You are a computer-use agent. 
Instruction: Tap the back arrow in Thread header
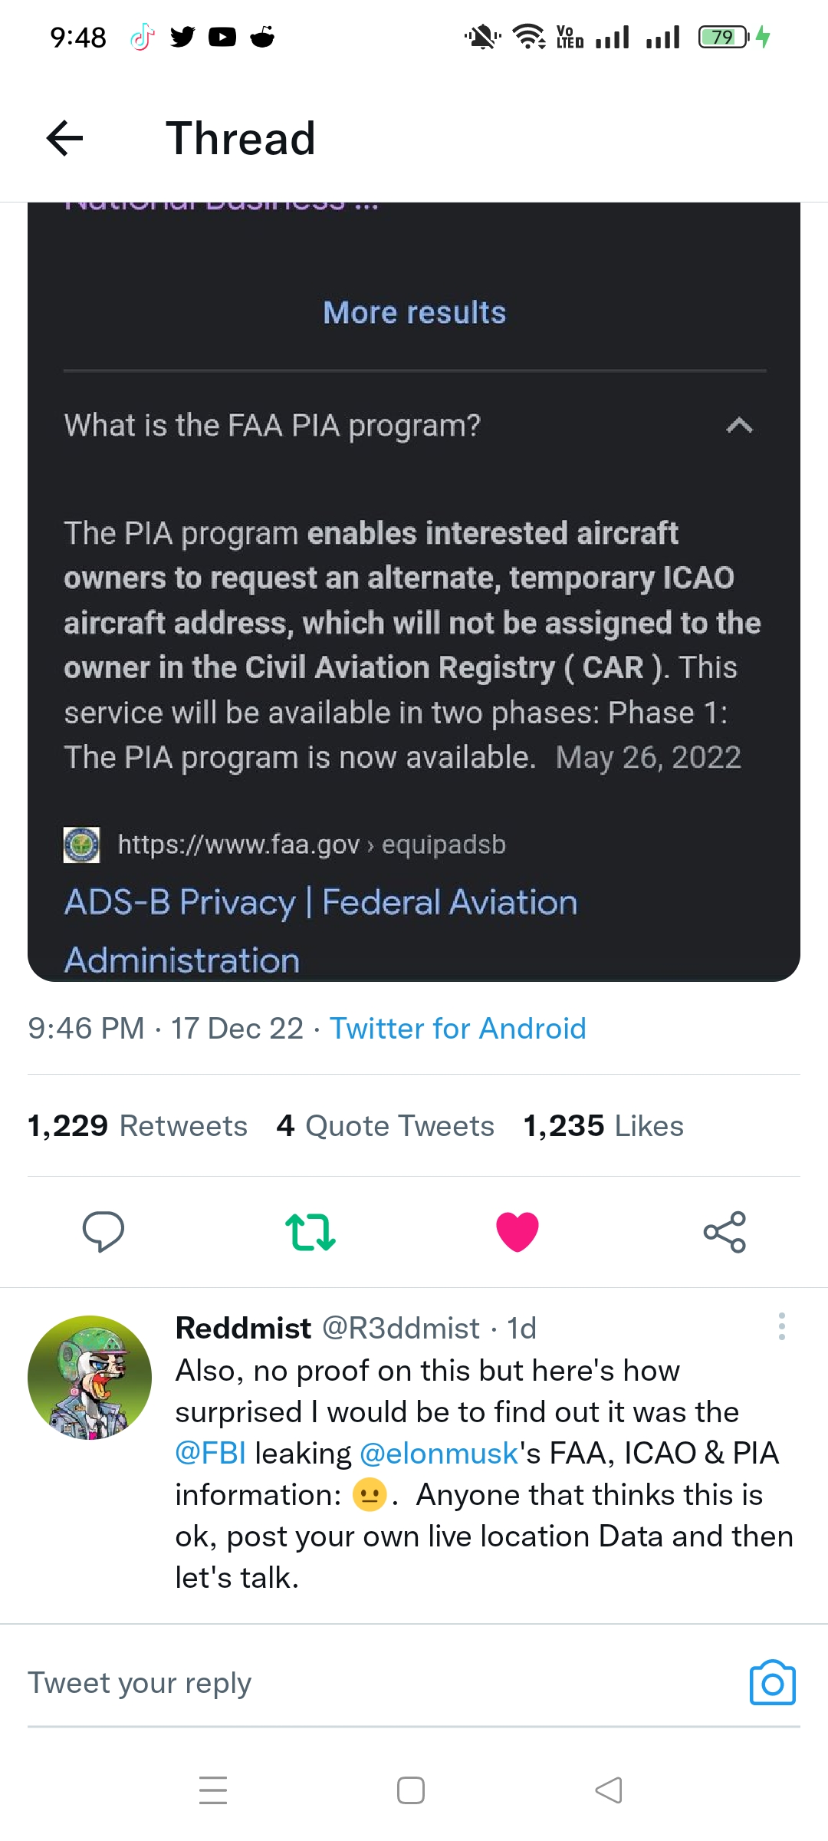[64, 138]
